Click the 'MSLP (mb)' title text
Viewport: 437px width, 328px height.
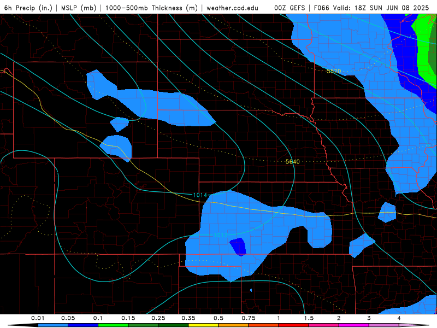(x=79, y=8)
